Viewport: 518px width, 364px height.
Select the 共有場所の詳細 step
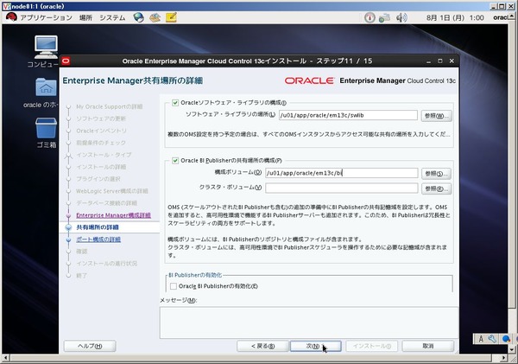click(98, 227)
